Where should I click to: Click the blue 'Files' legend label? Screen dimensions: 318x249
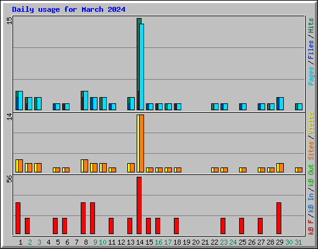(x=311, y=50)
